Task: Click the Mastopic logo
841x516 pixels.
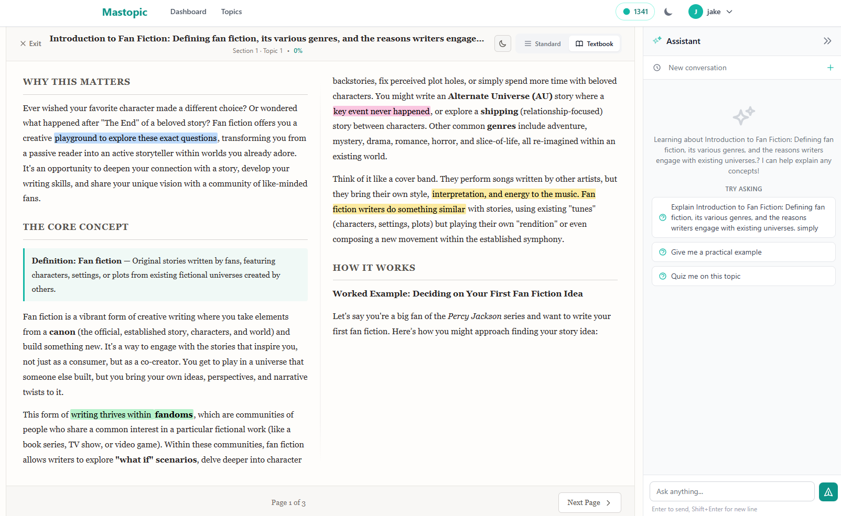Action: (124, 12)
